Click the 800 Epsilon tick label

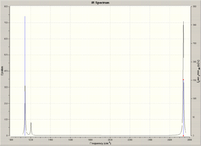pyautogui.click(x=6, y=6)
